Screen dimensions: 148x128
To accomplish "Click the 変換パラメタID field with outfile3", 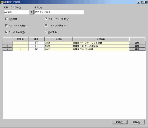I will pyautogui.click(x=17, y=12).
